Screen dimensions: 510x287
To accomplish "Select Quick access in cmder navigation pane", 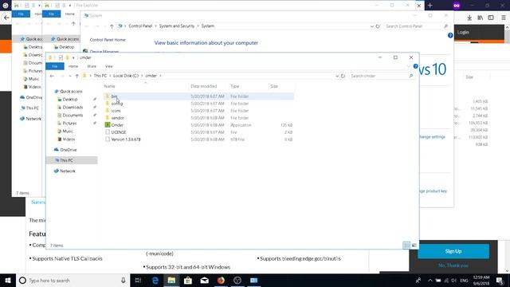I will coord(71,92).
